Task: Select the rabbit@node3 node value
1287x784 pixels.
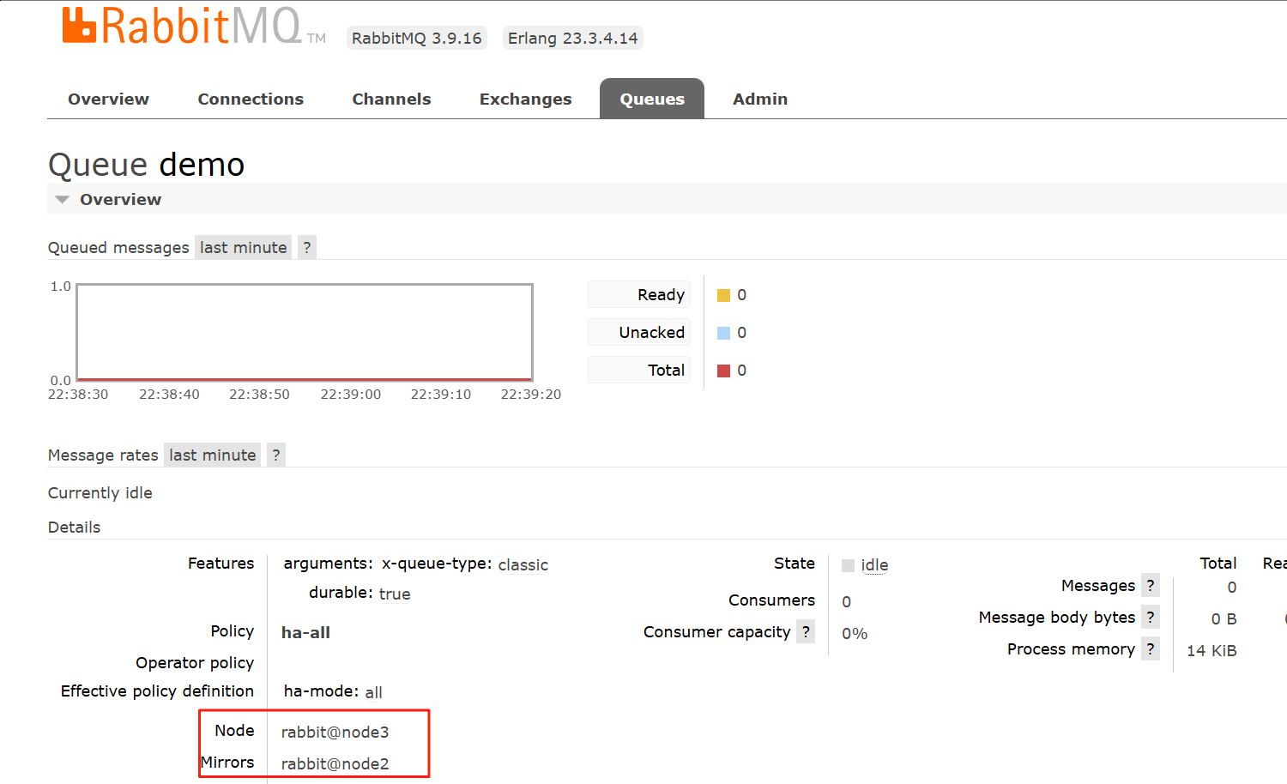Action: (335, 732)
